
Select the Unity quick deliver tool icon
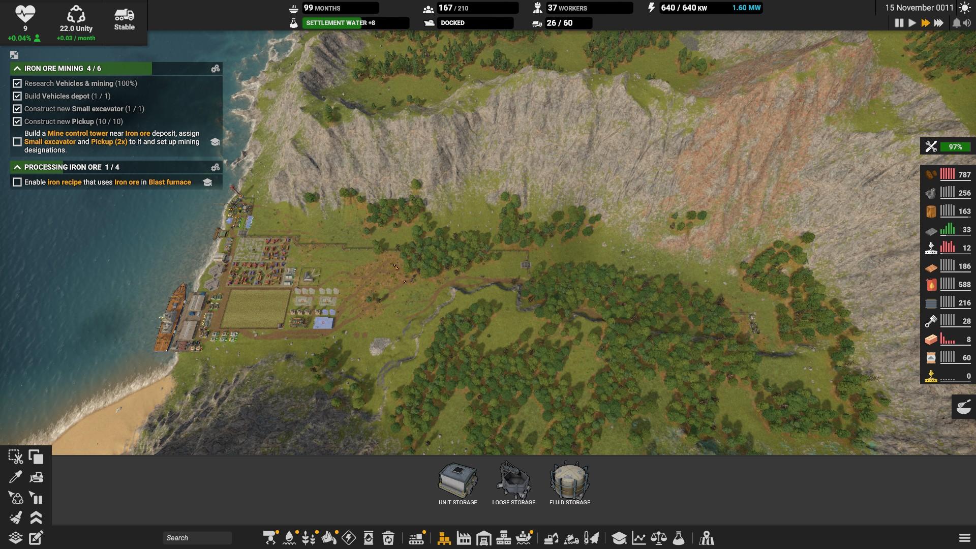coord(16,497)
